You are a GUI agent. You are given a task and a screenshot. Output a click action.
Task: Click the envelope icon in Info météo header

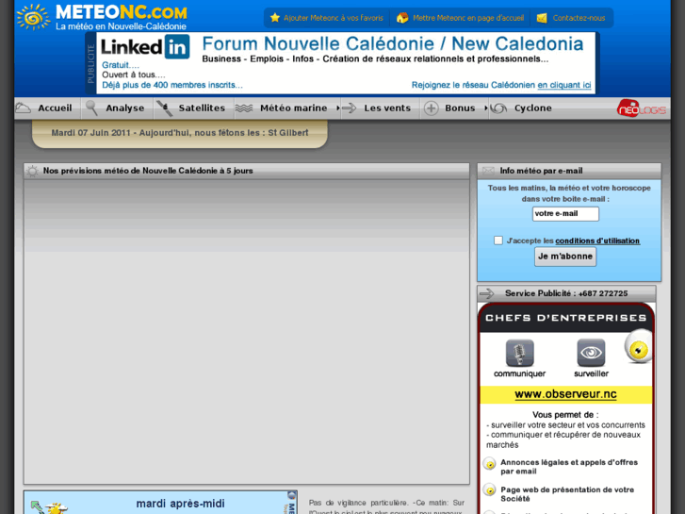(488, 171)
